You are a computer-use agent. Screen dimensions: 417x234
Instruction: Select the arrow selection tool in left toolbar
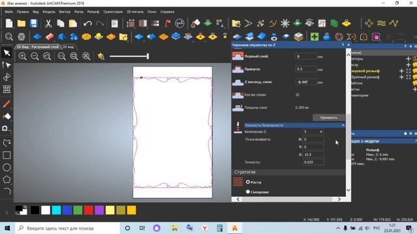(x=7, y=53)
